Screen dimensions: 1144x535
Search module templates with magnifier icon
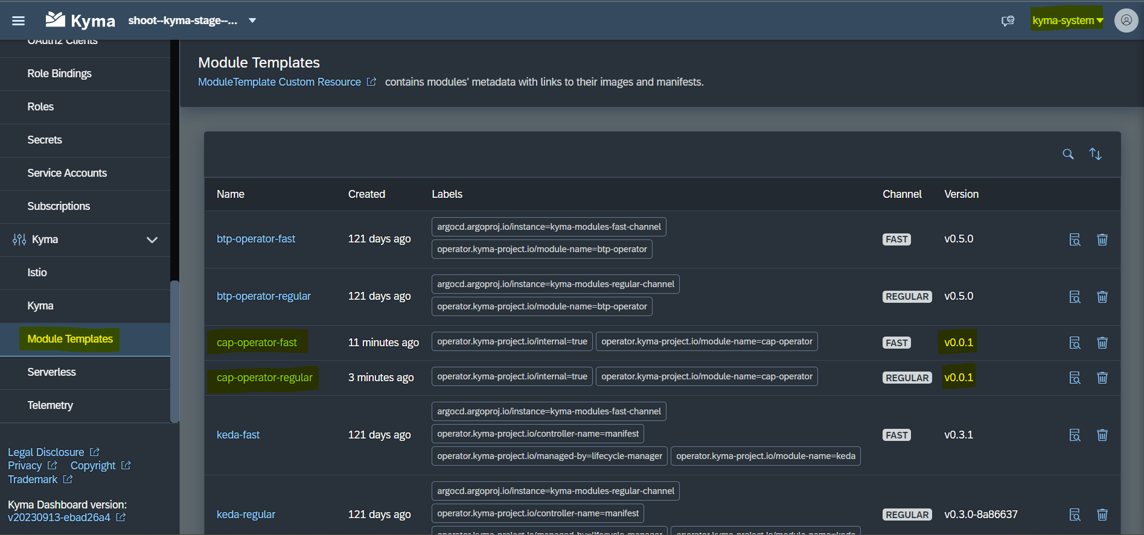[x=1068, y=154]
